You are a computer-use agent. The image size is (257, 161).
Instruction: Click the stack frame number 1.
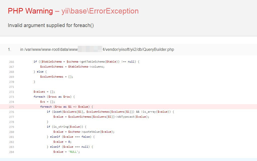click(10, 49)
